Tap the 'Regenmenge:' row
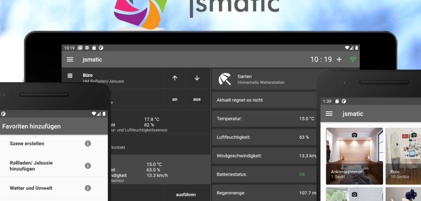421x201 pixels. point(264,193)
